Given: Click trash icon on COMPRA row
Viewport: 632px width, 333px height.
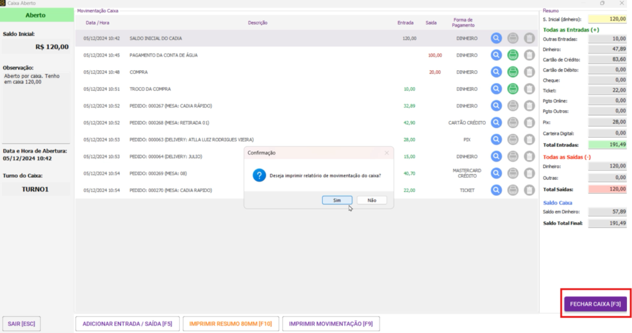Looking at the screenshot, I should pyautogui.click(x=529, y=72).
